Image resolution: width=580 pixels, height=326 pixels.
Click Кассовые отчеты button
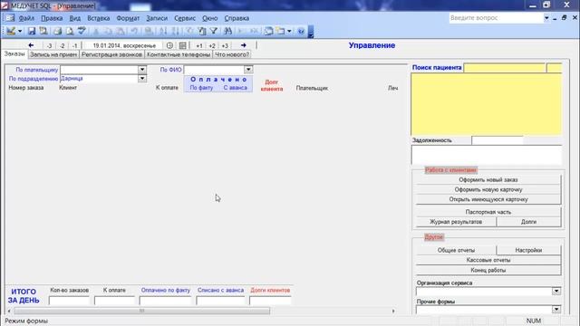point(488,260)
